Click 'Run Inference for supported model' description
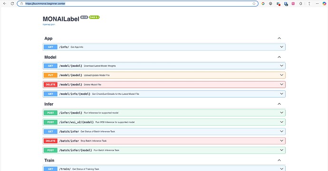Screen dimensions: 328x171 [x=101, y=113]
